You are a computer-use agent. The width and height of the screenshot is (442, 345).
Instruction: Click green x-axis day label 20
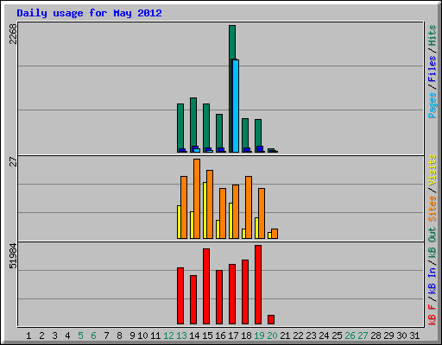pos(272,336)
